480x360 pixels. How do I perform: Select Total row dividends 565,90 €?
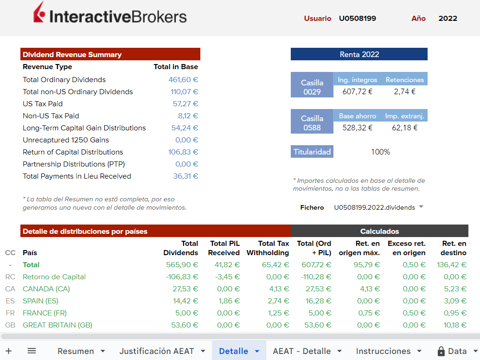click(182, 265)
